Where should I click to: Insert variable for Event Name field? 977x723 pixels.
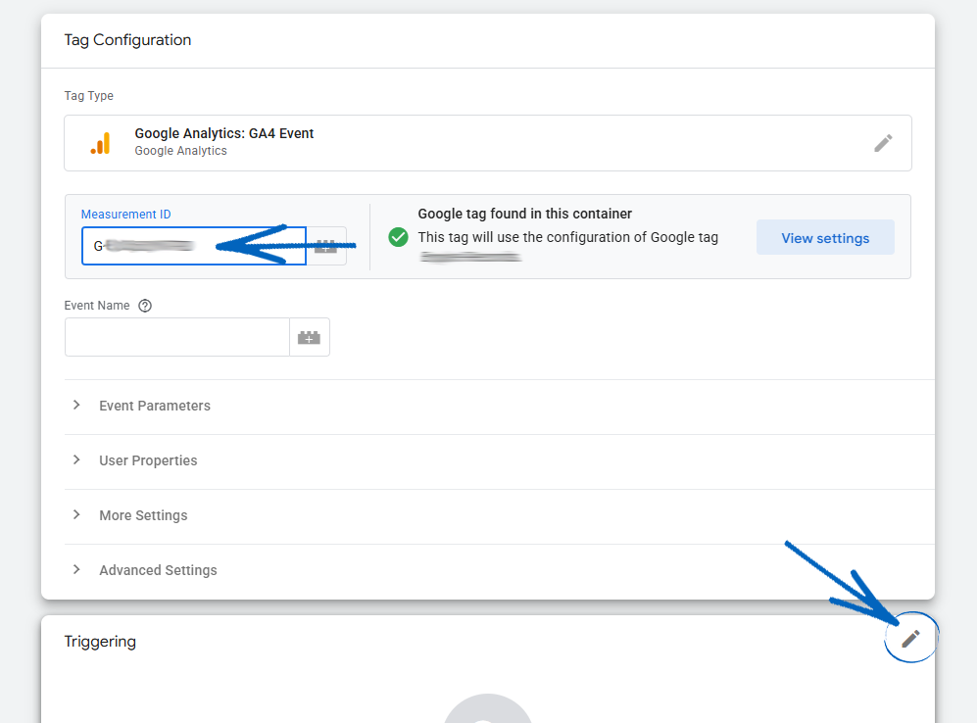[x=309, y=337]
